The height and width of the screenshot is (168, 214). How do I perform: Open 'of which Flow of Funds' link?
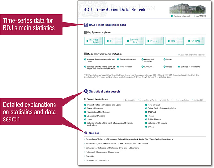coord(147,100)
